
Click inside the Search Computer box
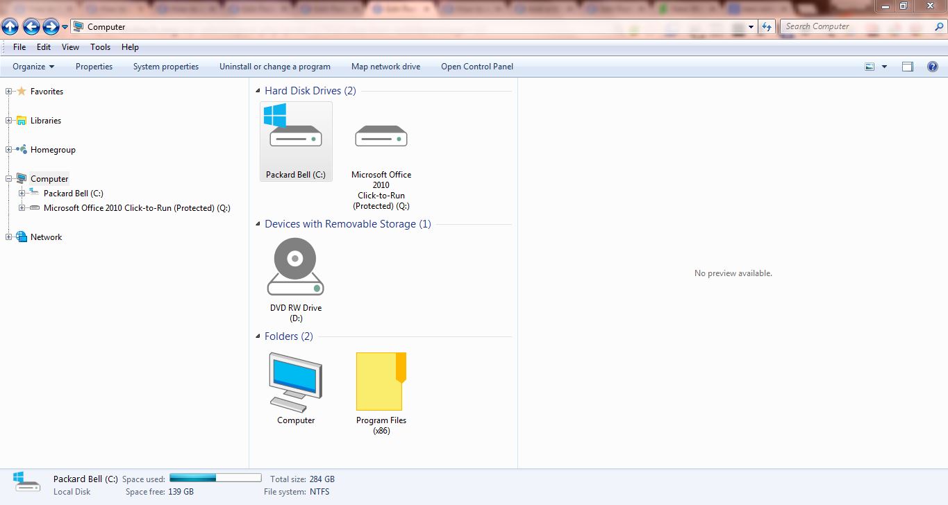[x=854, y=26]
